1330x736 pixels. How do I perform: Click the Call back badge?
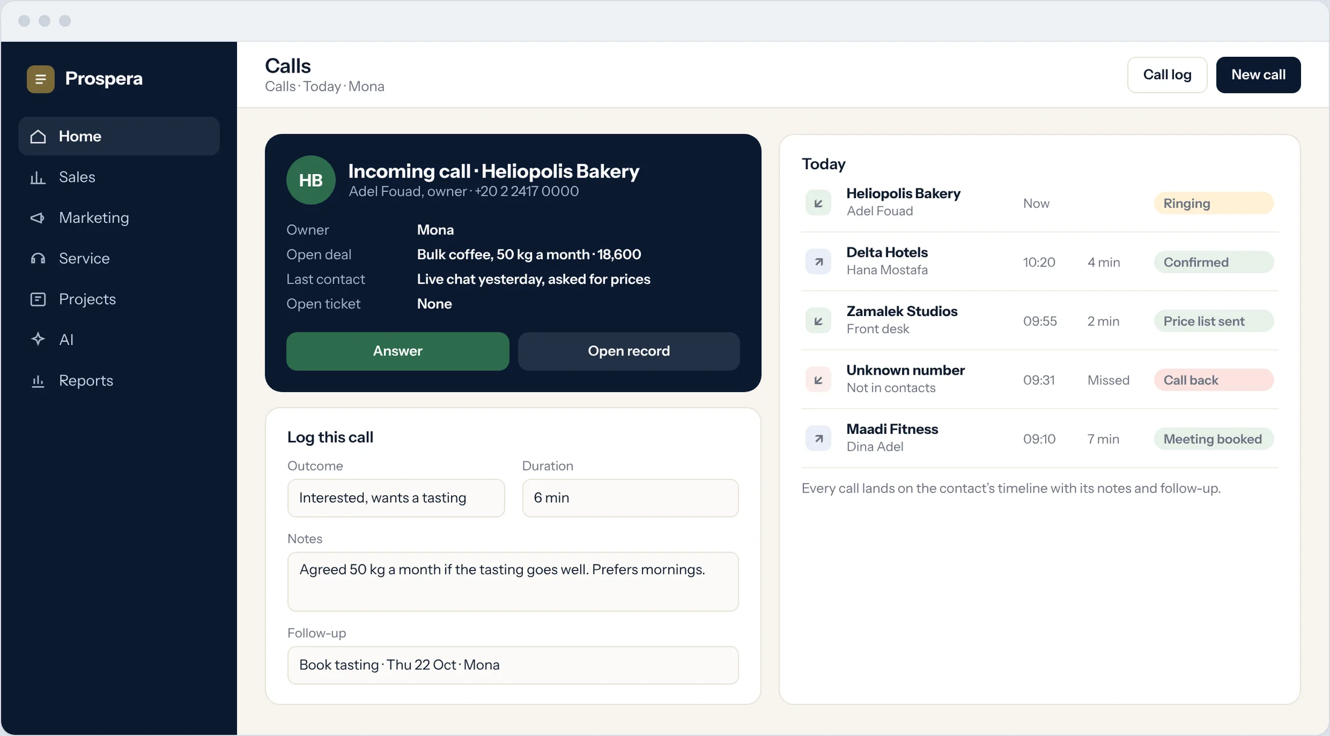point(1213,380)
